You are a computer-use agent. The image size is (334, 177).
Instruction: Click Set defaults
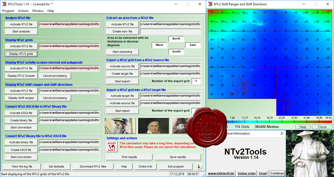[56, 166]
